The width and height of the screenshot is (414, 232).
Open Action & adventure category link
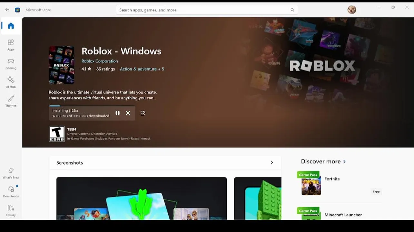pyautogui.click(x=138, y=69)
